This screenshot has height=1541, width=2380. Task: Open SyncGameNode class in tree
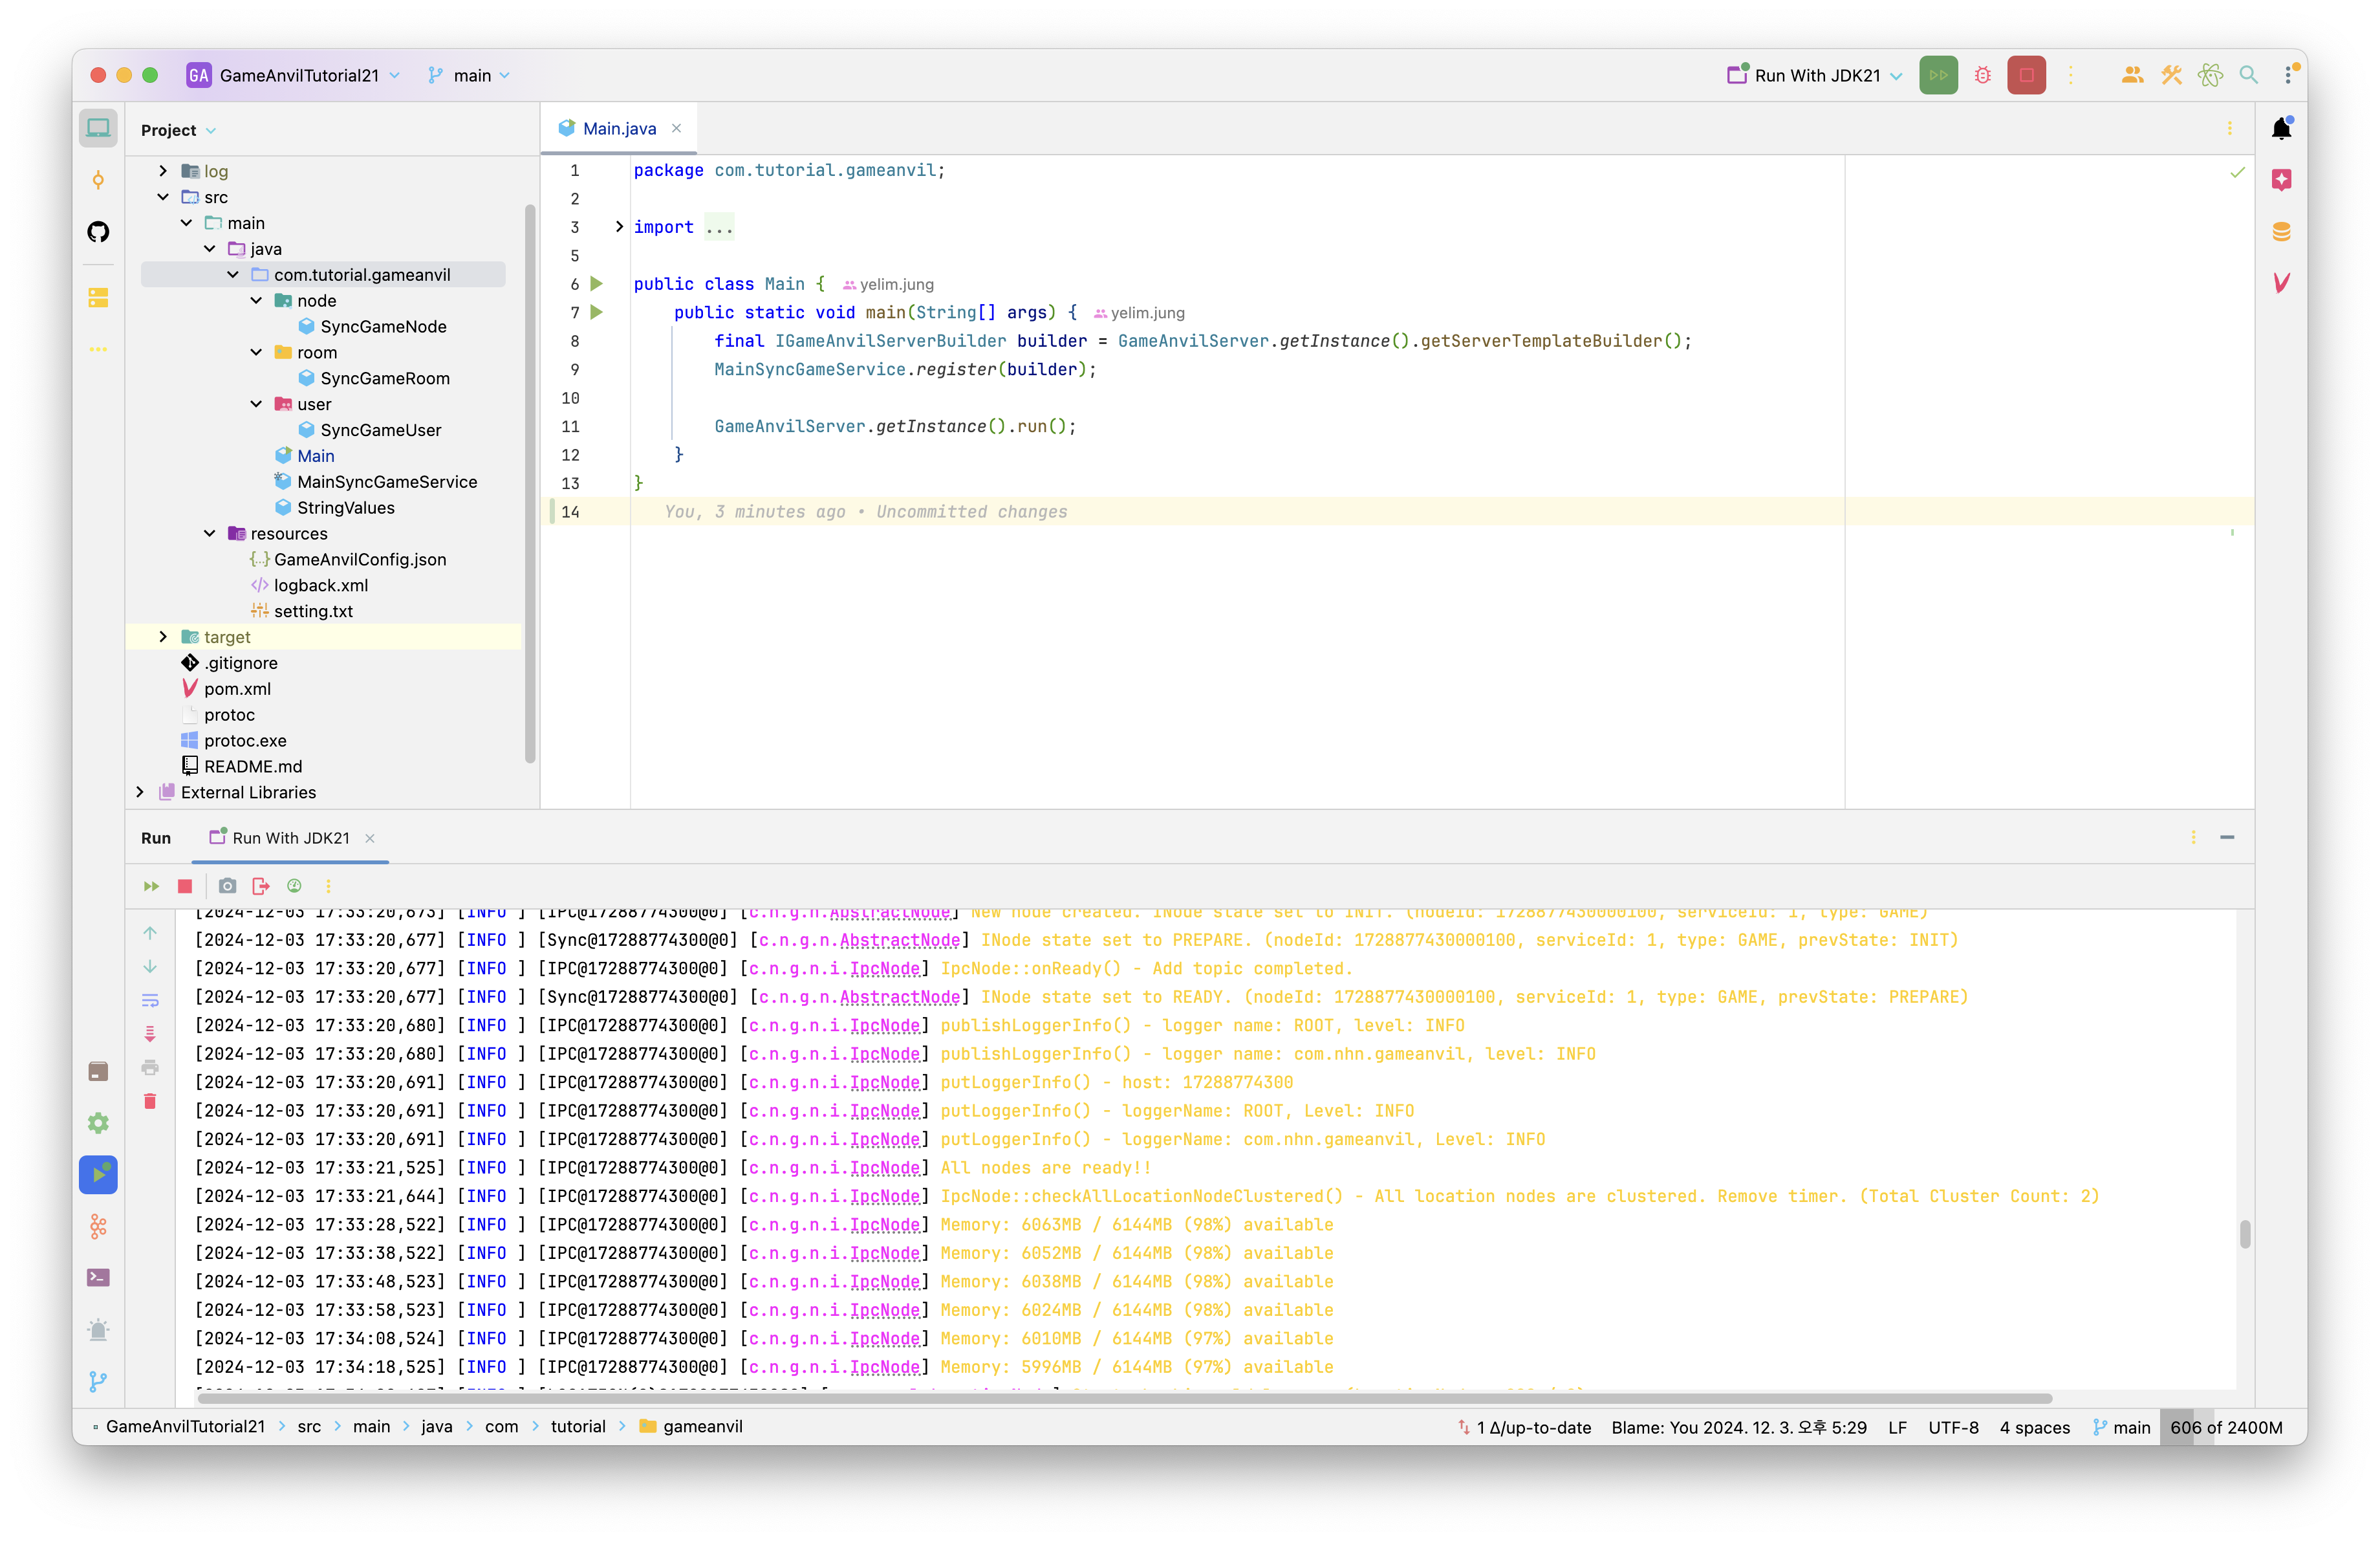pyautogui.click(x=383, y=326)
